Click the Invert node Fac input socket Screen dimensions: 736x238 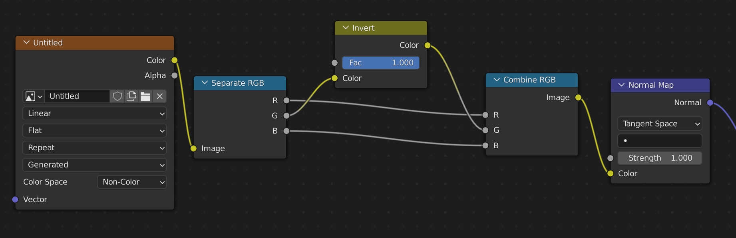pos(334,63)
